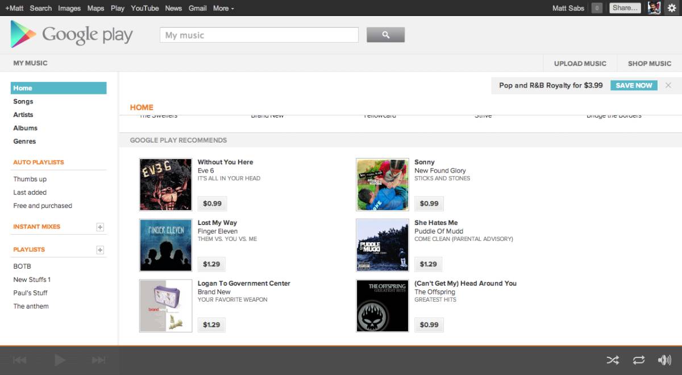Open the Without You Here song title
Viewport: 682px width, 375px height.
(225, 162)
